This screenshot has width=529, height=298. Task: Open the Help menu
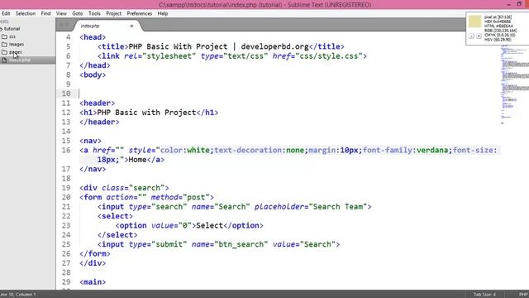[x=163, y=13]
